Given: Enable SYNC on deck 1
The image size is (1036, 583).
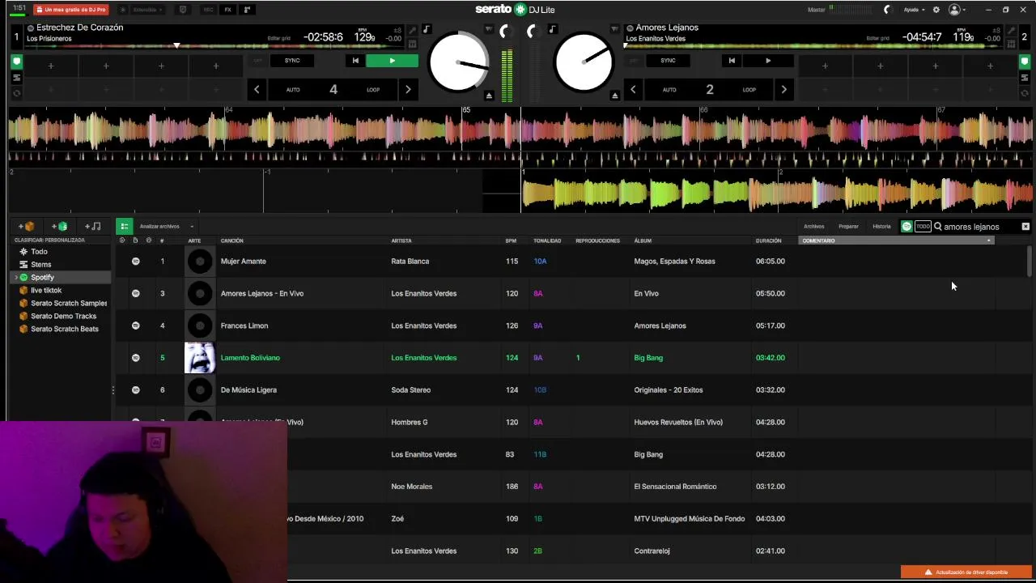Looking at the screenshot, I should pyautogui.click(x=292, y=61).
